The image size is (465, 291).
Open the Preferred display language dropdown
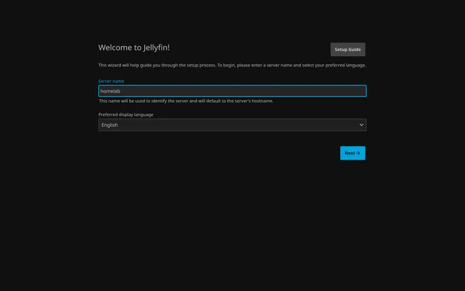tap(232, 125)
